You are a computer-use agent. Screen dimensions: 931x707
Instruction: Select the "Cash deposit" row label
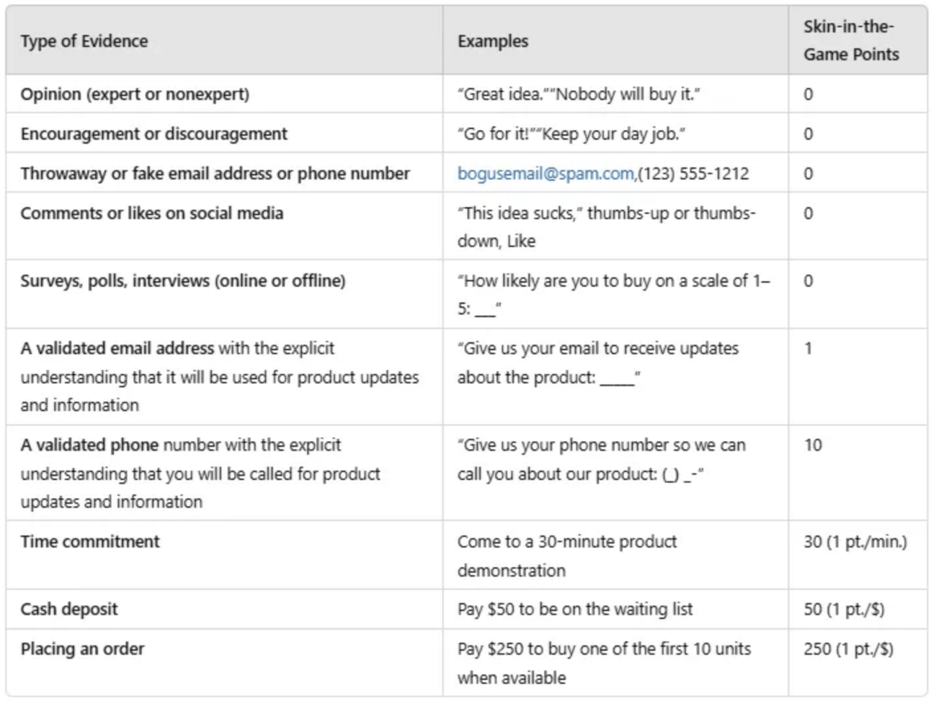click(x=69, y=610)
